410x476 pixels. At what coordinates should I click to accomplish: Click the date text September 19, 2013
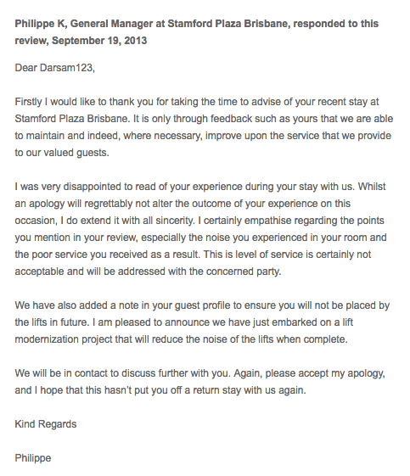99,41
